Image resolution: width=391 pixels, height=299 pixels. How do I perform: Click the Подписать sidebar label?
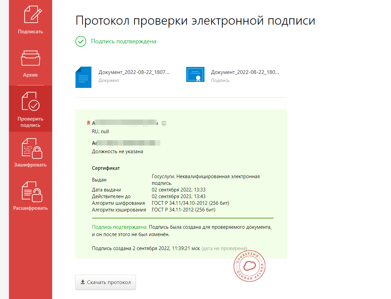[x=31, y=32]
